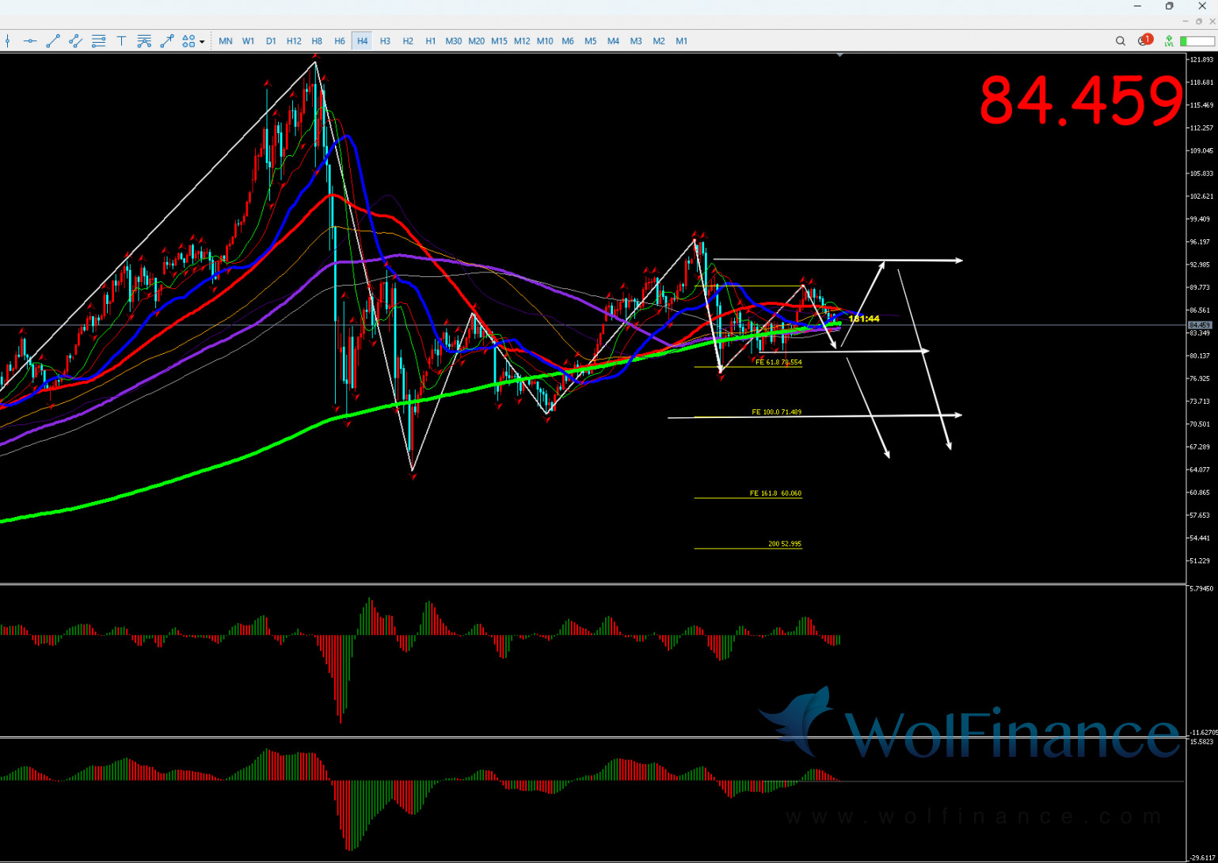The height and width of the screenshot is (863, 1218).
Task: Select the vertical line drawing tool
Action: coord(8,41)
